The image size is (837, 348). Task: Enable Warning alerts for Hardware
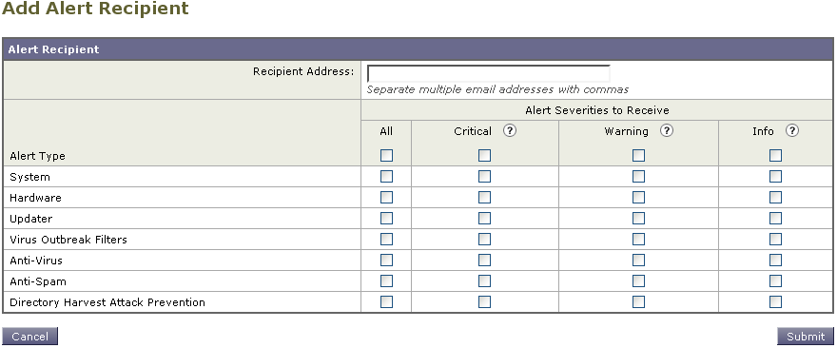coord(638,198)
